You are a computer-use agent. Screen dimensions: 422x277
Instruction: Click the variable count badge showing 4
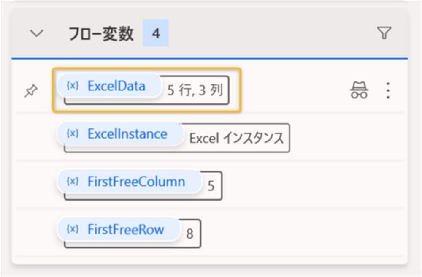coord(156,33)
